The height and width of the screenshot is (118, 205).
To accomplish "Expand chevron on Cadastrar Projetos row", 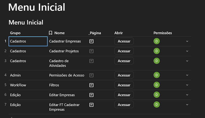I will coord(187,51).
